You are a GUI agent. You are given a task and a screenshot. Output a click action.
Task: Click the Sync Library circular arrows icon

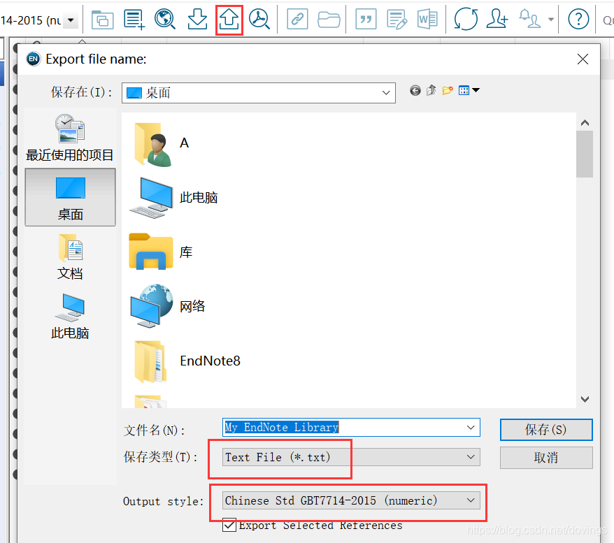point(466,19)
